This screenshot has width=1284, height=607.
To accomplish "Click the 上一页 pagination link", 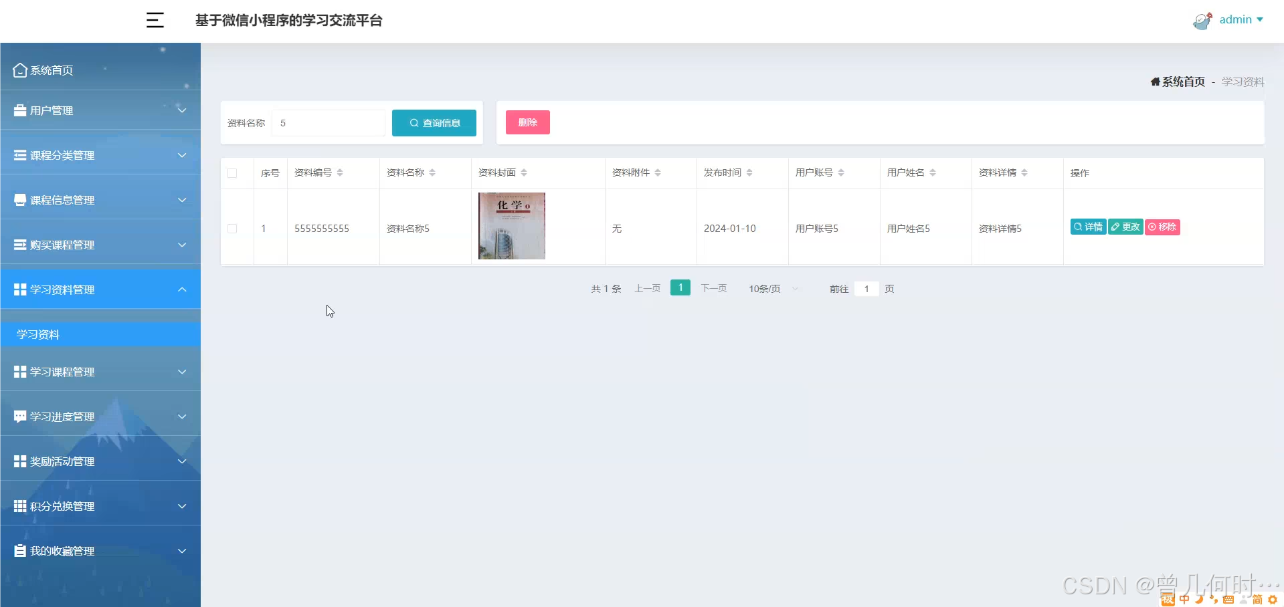I will pos(648,288).
